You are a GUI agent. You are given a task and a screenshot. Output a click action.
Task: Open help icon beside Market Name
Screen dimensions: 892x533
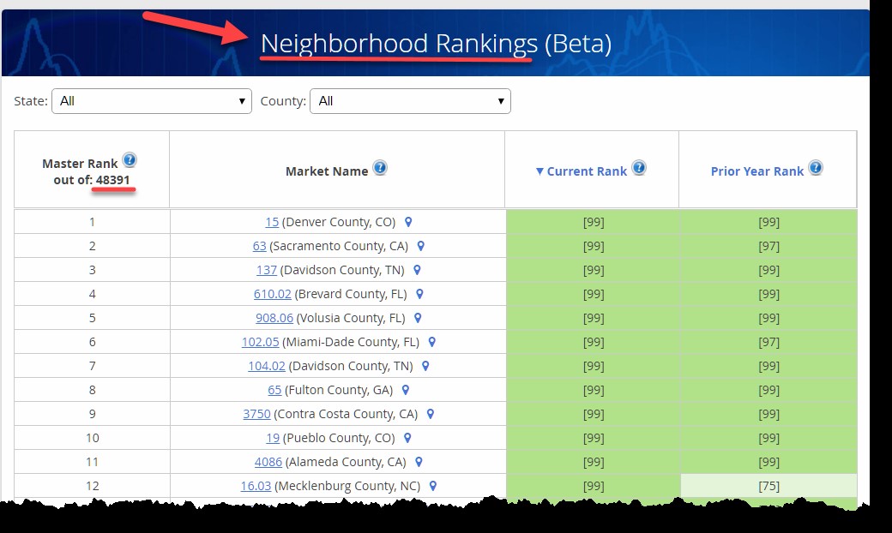tap(380, 168)
